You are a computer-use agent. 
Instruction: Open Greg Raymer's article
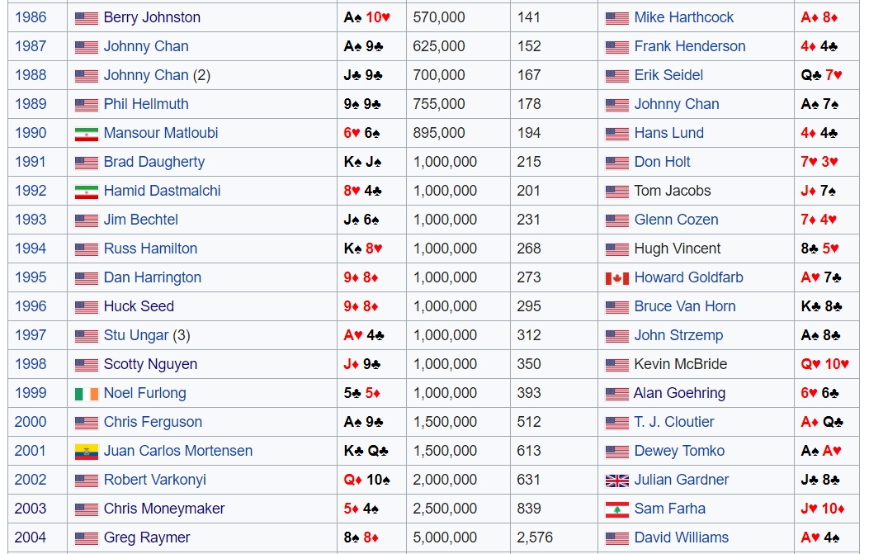point(147,537)
